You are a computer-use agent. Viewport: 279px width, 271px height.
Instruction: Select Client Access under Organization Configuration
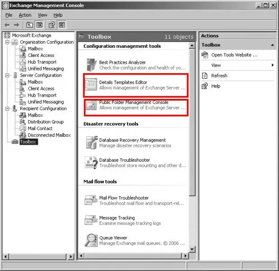tap(41, 55)
